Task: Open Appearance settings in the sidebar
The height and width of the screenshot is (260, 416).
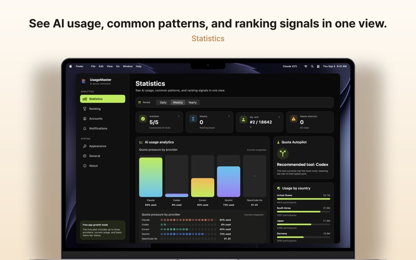Action: (102, 146)
